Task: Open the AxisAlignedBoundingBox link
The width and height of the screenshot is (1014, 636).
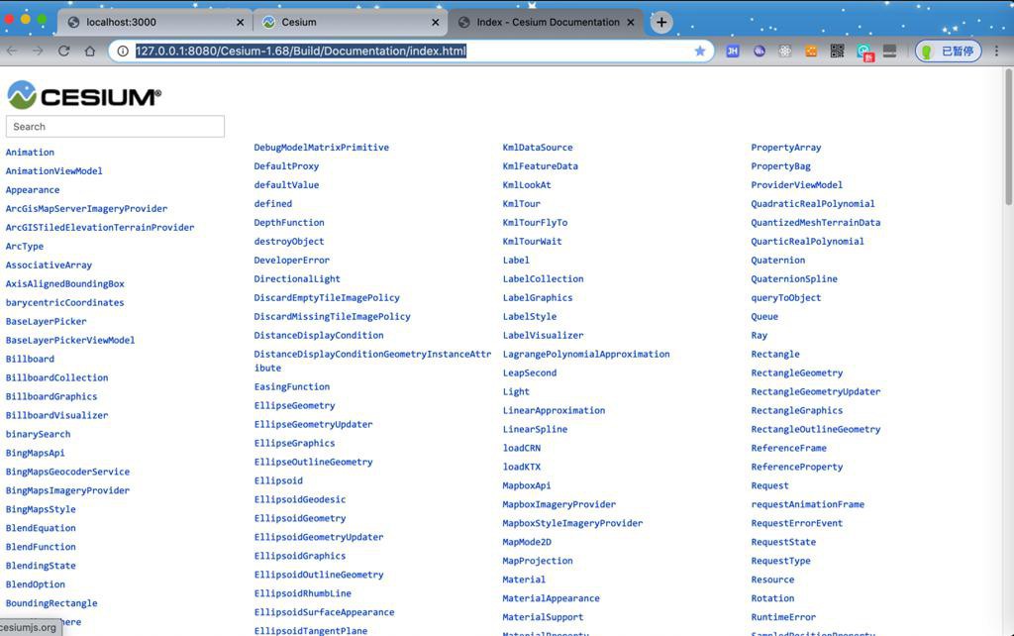Action: point(64,283)
